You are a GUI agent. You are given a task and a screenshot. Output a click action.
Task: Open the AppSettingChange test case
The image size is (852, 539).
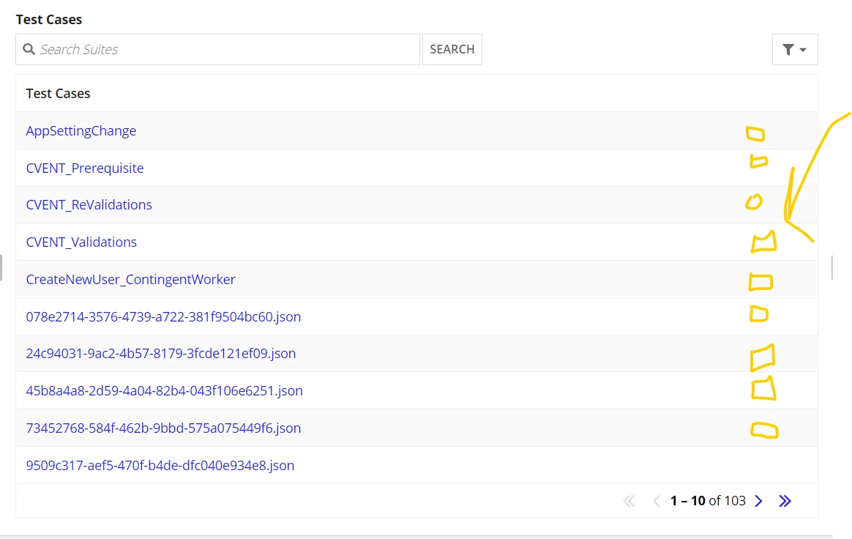81,130
